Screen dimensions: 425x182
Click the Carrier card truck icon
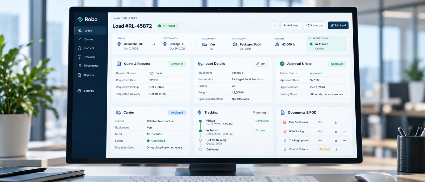(118, 112)
